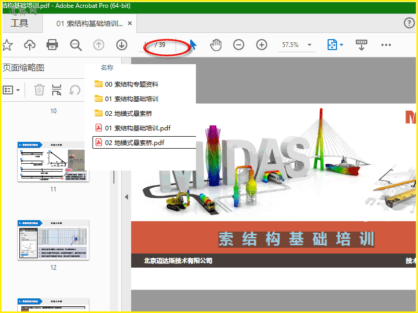The width and height of the screenshot is (418, 313).
Task: Collapse the side panel with the triangle
Action: coord(126,197)
